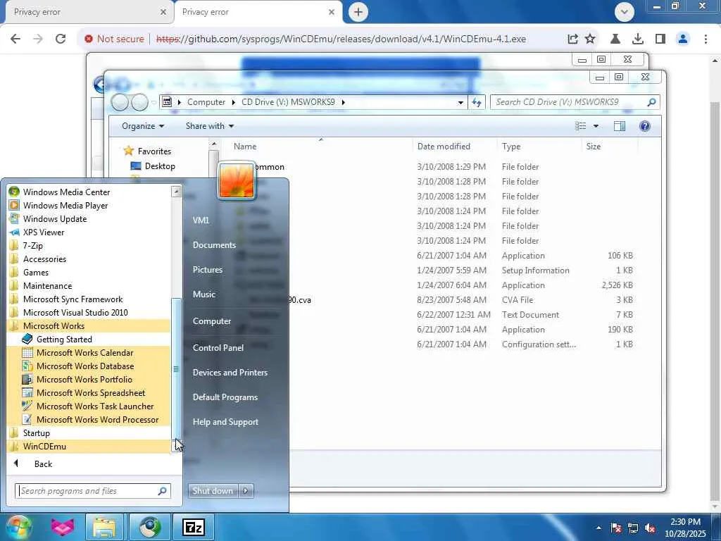721x541 pixels.
Task: Expand the Maintenance folder
Action: coord(47,285)
